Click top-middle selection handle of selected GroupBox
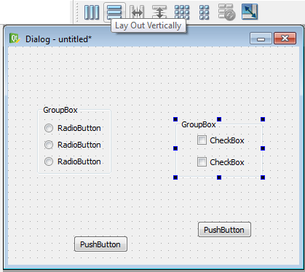 [219, 119]
